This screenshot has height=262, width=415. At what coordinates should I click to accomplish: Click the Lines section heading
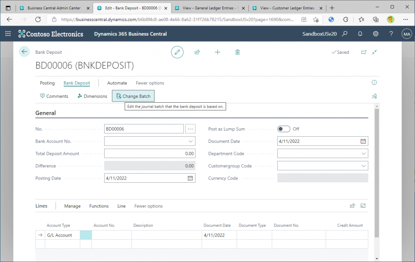pos(41,206)
